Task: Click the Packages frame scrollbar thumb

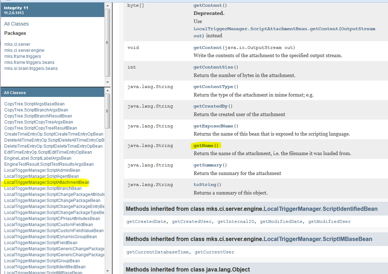Action: pos(107,42)
